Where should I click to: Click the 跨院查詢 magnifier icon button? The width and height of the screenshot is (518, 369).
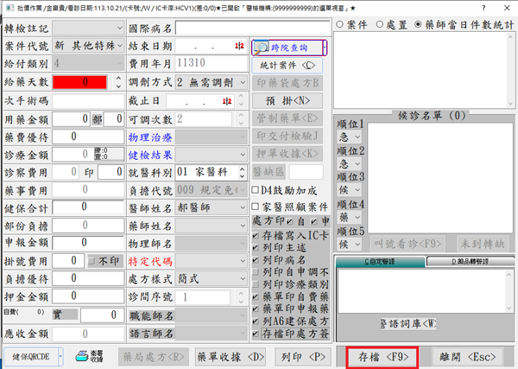(x=262, y=48)
